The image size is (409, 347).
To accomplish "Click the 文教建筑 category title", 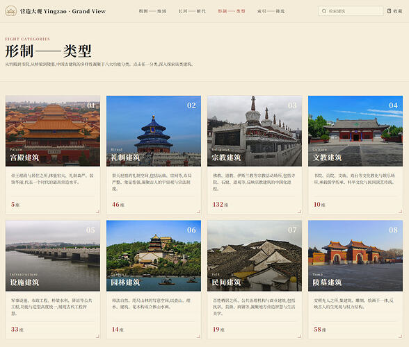I will click(328, 158).
